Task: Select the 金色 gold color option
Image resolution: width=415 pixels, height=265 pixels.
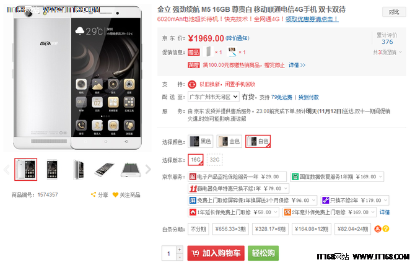Action: (x=229, y=141)
